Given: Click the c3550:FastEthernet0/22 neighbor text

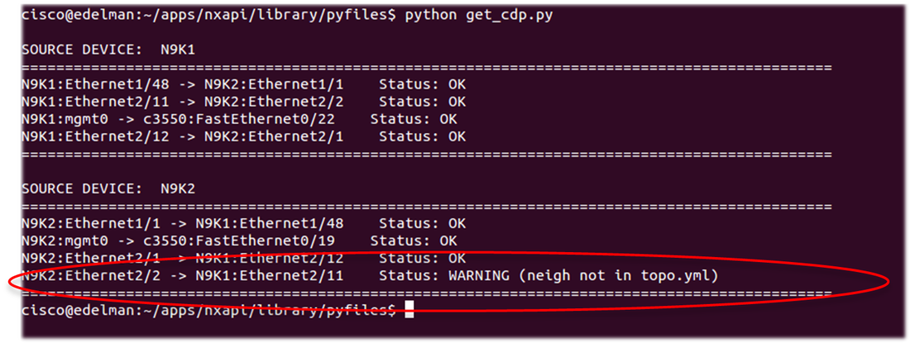Looking at the screenshot, I should (268, 119).
